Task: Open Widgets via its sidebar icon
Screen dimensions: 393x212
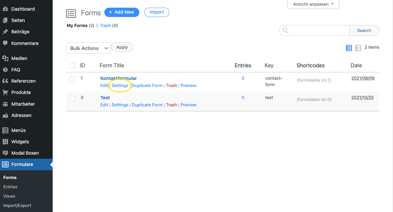Action: coord(6,142)
